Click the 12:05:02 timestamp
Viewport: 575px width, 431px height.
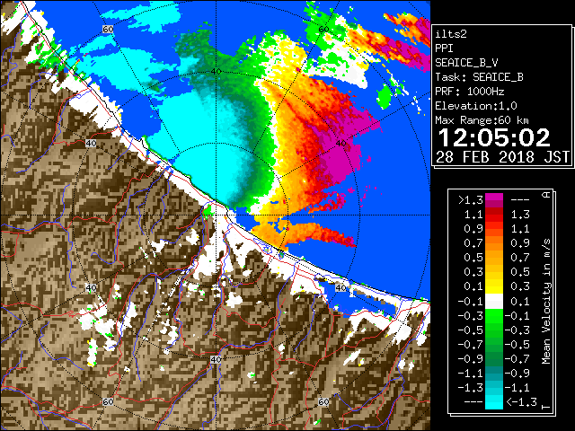494,137
